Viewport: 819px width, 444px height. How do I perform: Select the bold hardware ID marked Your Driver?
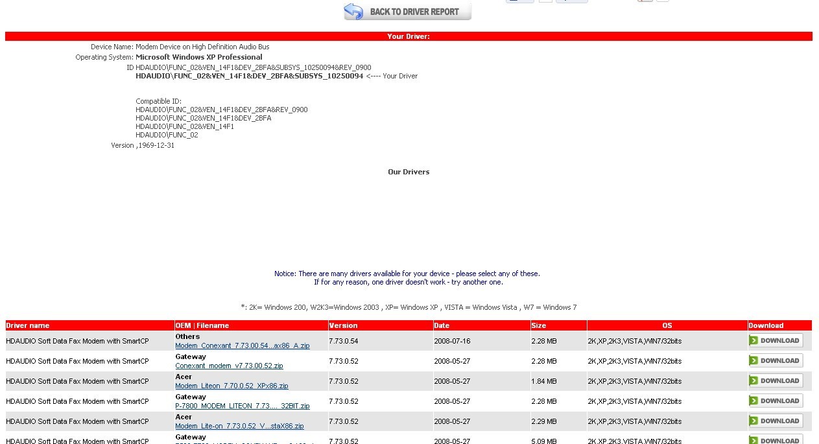coord(250,76)
